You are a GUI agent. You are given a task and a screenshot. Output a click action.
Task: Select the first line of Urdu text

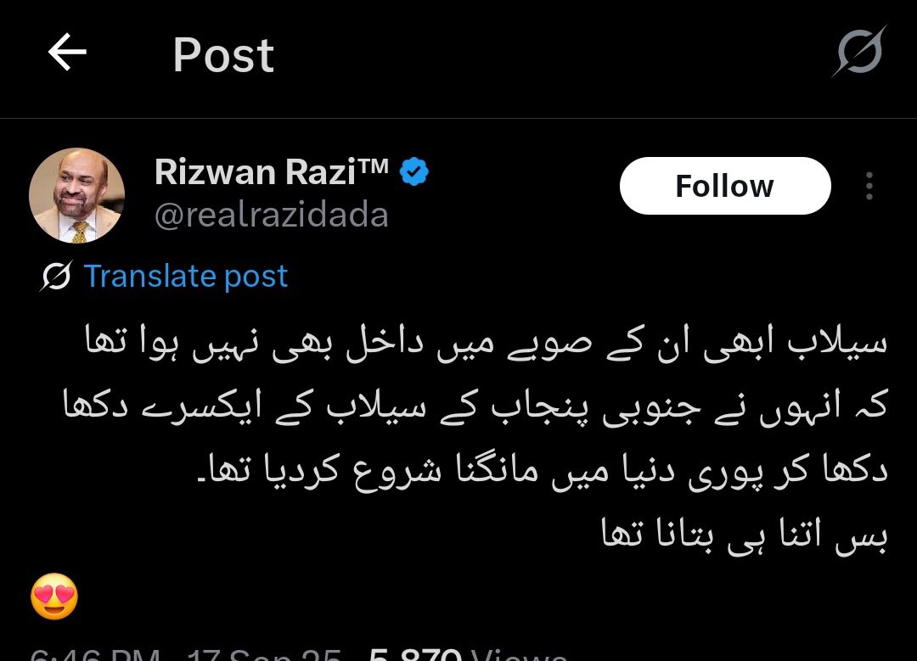point(487,343)
